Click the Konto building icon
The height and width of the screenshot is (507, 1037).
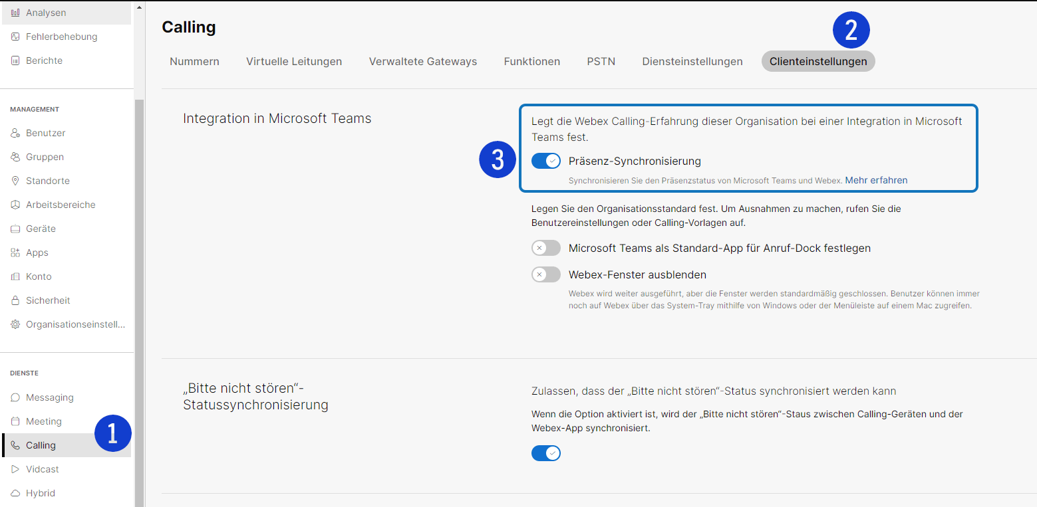(x=15, y=276)
